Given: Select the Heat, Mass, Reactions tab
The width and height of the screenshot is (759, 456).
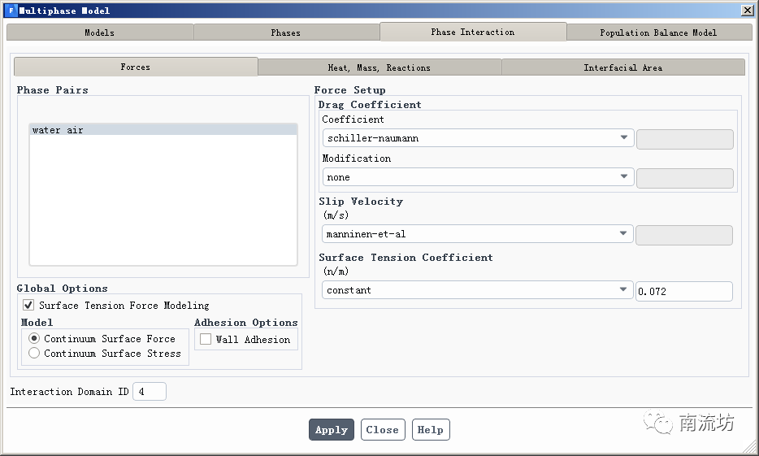Looking at the screenshot, I should point(379,67).
